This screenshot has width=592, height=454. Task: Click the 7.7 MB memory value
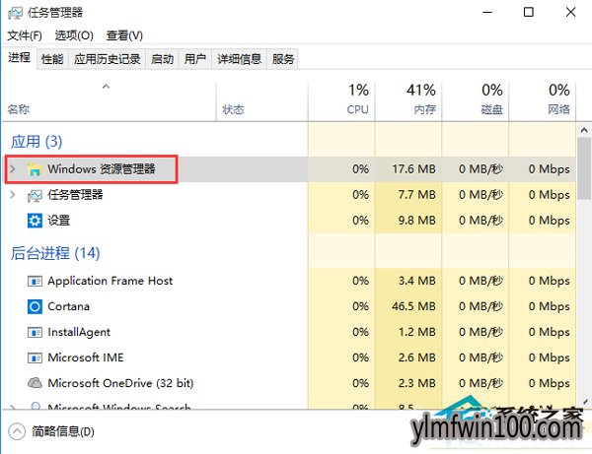pyautogui.click(x=416, y=194)
